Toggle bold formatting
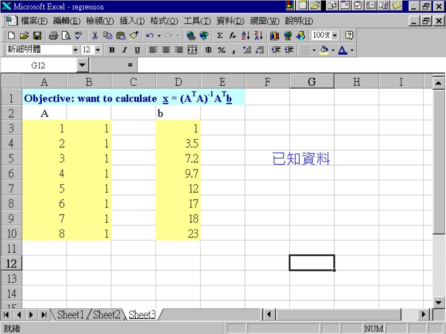The image size is (446, 334). pos(112,50)
